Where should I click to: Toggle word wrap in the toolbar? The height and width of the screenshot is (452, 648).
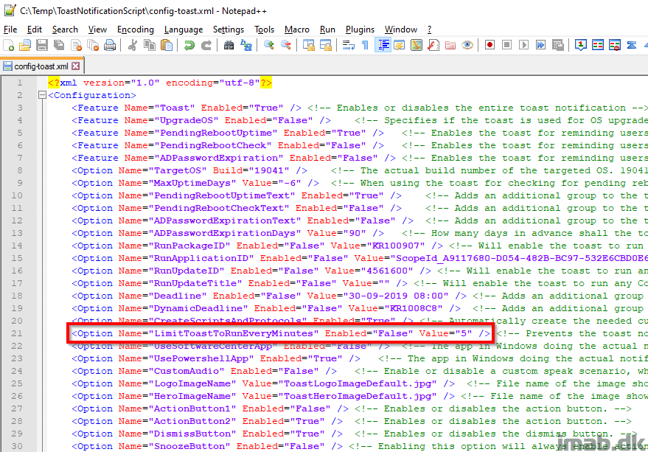pyautogui.click(x=349, y=45)
